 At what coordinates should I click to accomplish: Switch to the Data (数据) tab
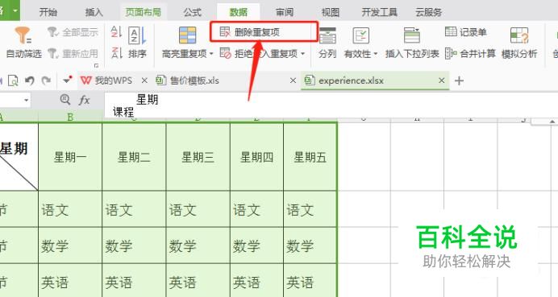point(238,12)
